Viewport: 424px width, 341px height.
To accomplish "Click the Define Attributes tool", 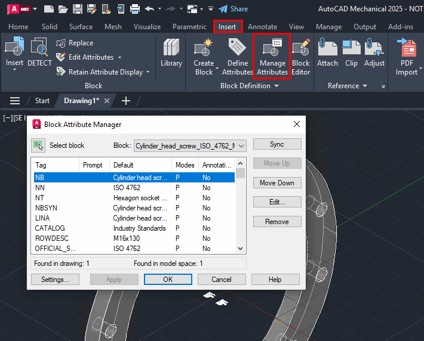I will [x=238, y=57].
